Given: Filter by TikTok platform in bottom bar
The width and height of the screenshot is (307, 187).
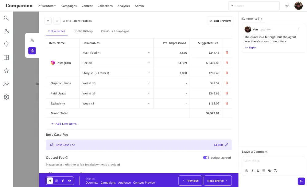Looking at the screenshot, I should (x=63, y=181).
